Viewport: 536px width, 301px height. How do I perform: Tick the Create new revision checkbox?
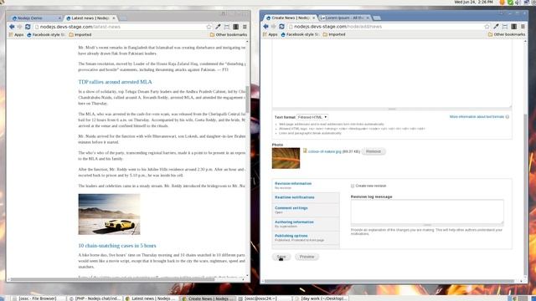coord(353,186)
